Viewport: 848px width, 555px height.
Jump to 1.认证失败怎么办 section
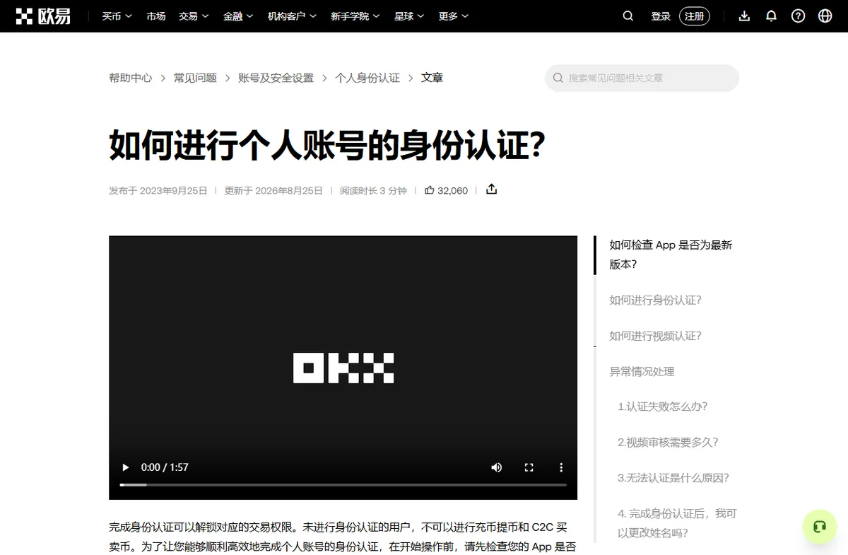[x=662, y=407]
